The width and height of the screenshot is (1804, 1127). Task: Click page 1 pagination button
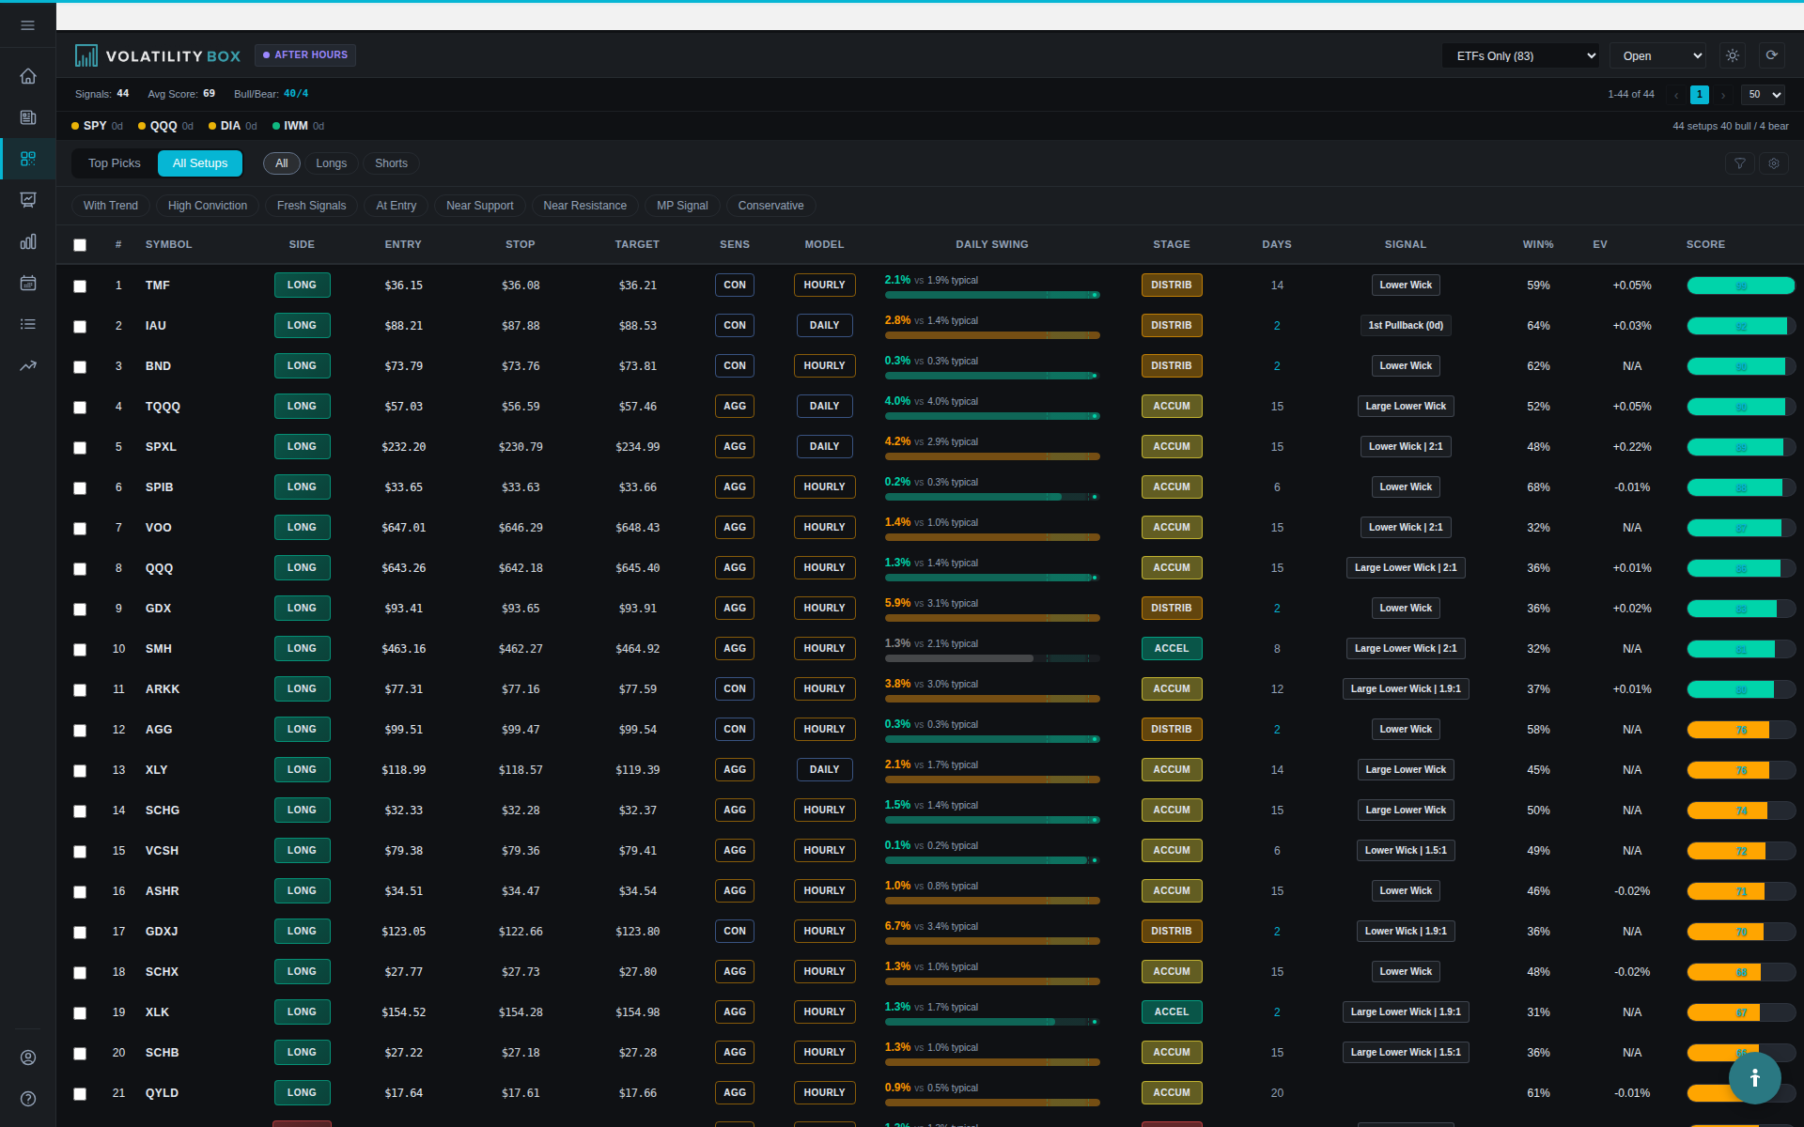click(x=1700, y=95)
